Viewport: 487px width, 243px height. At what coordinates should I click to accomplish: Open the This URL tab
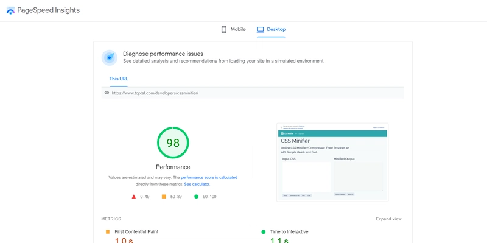click(119, 79)
